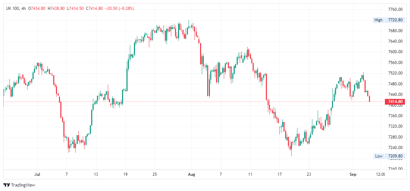Image resolution: width=410 pixels, height=191 pixels.
Task: Click the 7160.00 price axis label
Action: tap(395, 169)
